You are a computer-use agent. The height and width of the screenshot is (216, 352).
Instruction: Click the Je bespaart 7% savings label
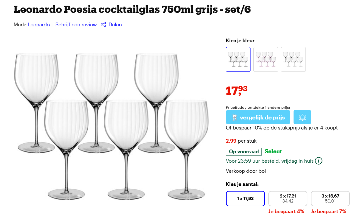(328, 211)
